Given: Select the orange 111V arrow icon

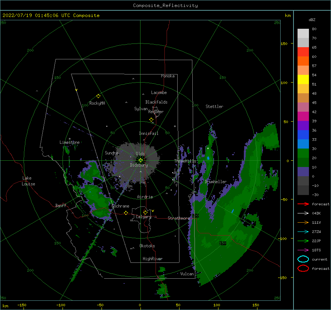Looking at the screenshot, I should [303, 222].
